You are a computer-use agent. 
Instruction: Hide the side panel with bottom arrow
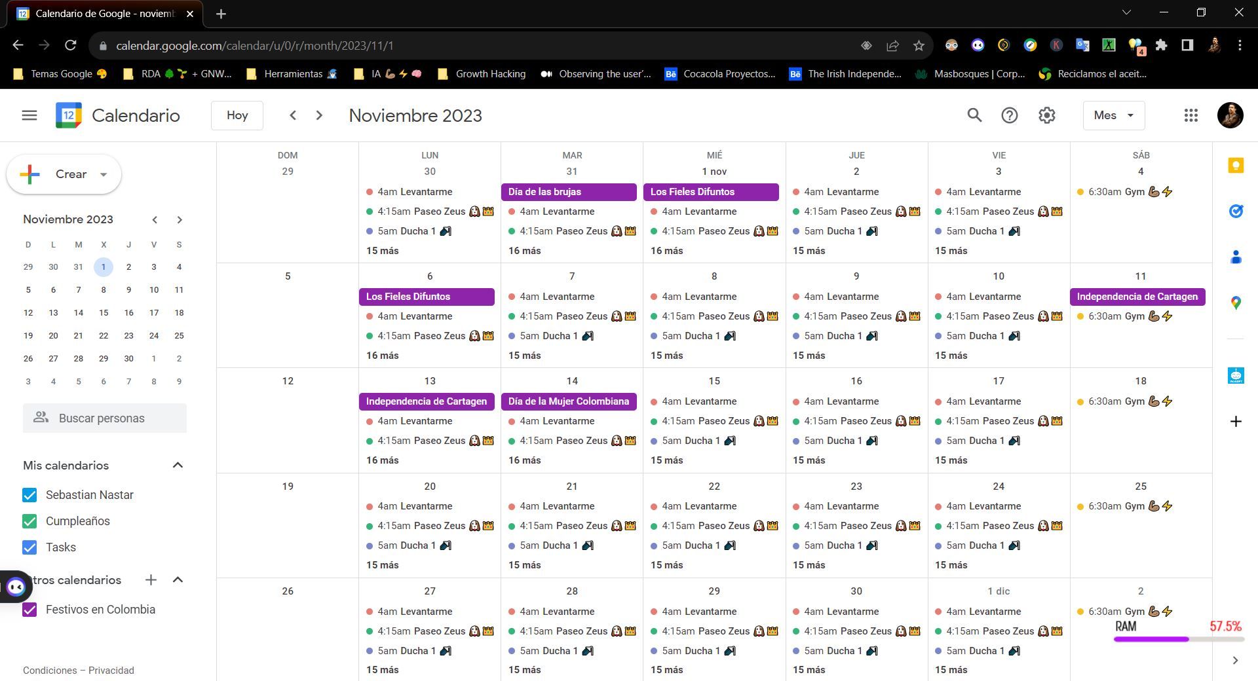coord(1235,660)
